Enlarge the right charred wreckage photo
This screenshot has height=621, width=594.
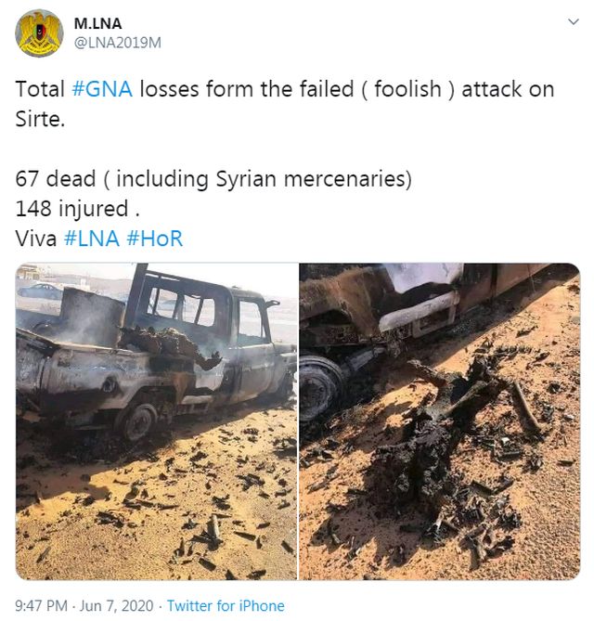click(x=439, y=421)
